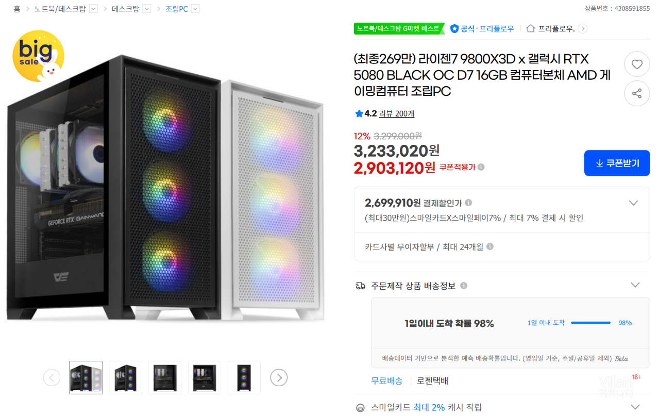Click the share icon button
Screen dimensions: 659x416
637,93
